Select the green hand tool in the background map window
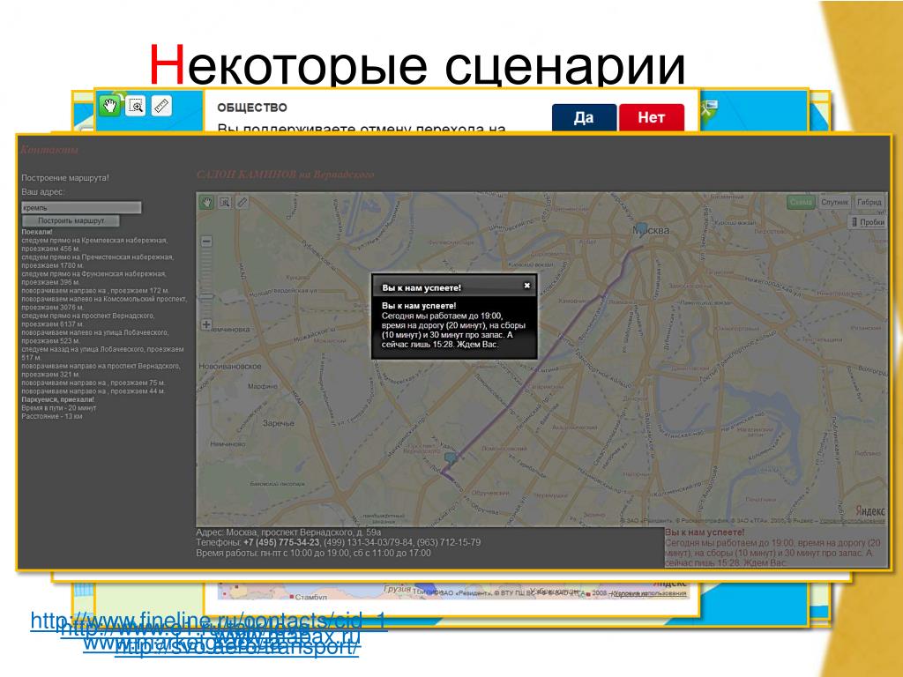The height and width of the screenshot is (677, 903). (108, 106)
